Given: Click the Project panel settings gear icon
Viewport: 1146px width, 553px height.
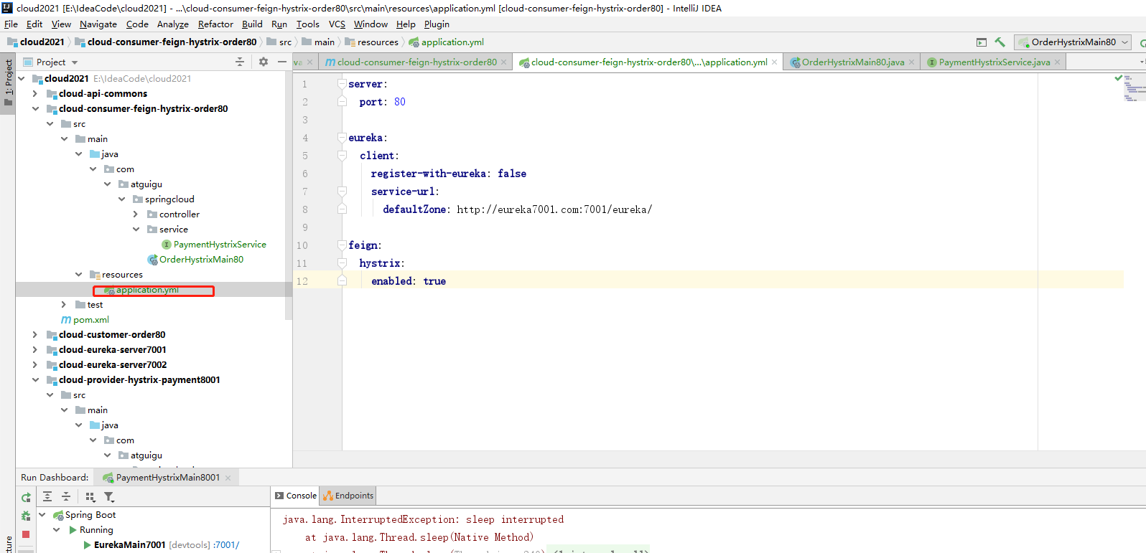Looking at the screenshot, I should 264,62.
